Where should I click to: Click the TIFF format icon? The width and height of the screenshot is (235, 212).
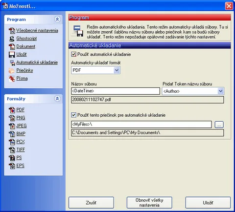click(12, 150)
